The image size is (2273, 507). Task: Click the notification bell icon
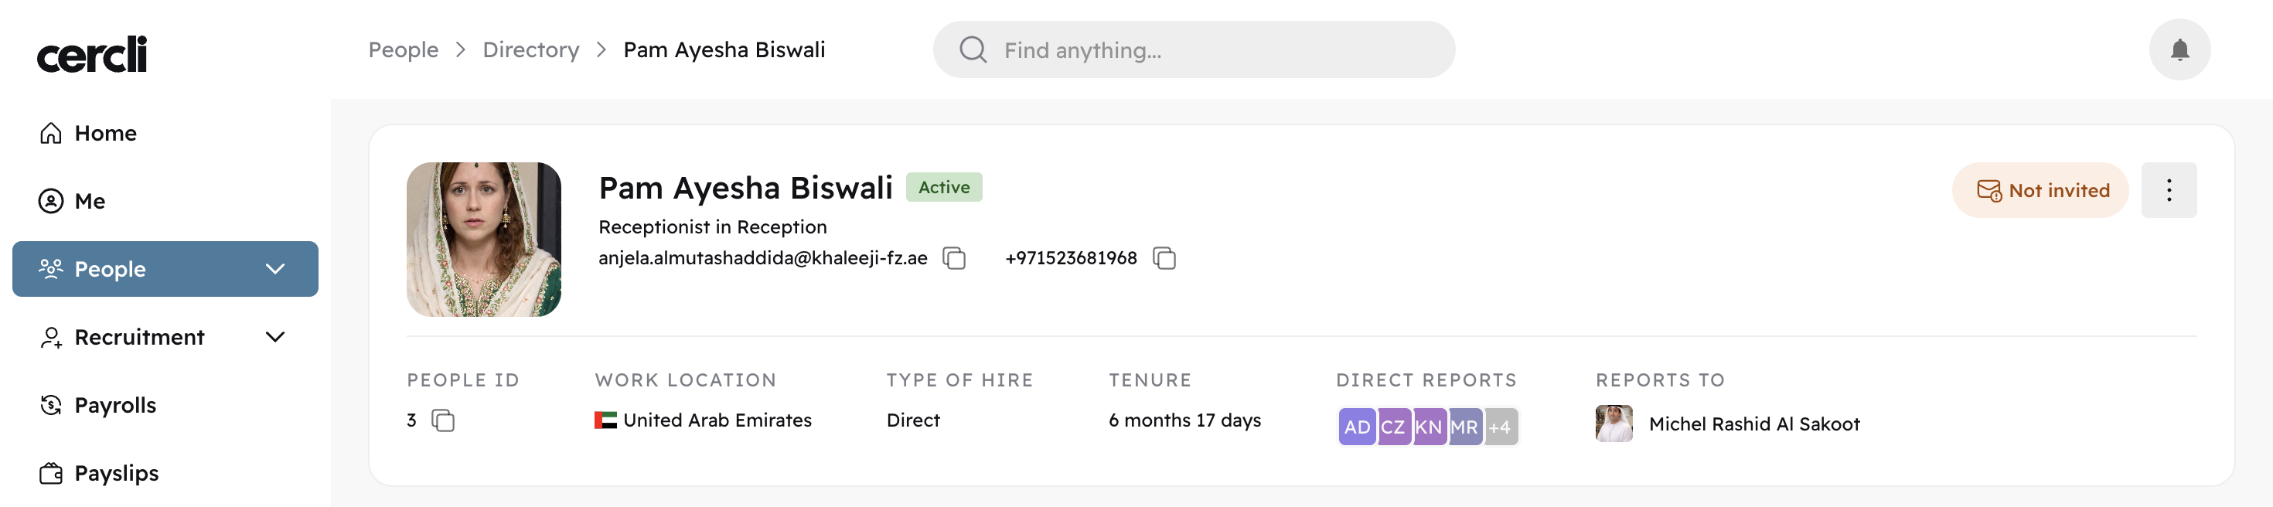(2179, 49)
